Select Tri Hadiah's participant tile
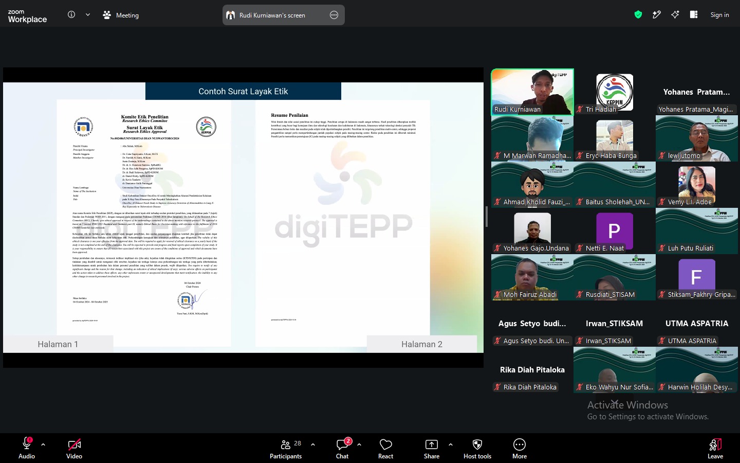Screen dimensions: 740x463 point(615,92)
